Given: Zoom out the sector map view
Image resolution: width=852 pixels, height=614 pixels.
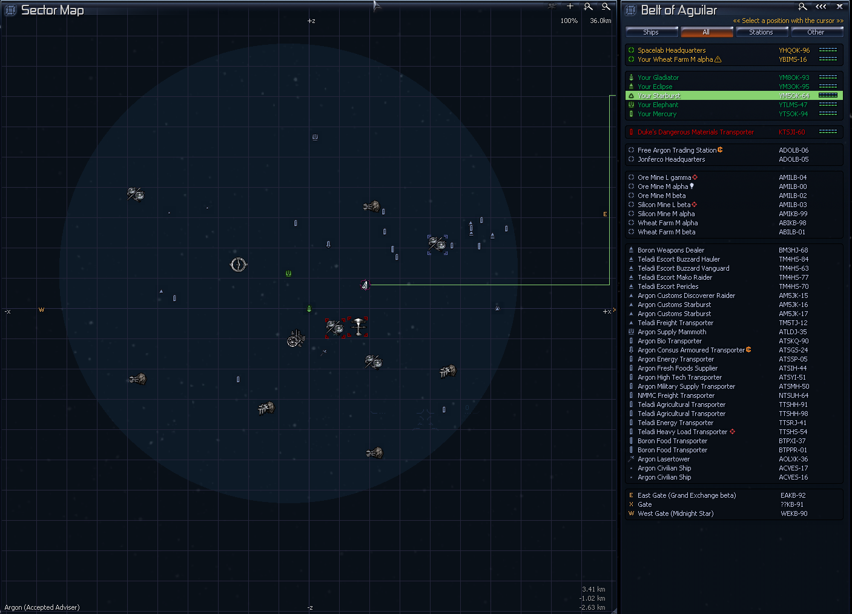Looking at the screenshot, I should tap(606, 7).
